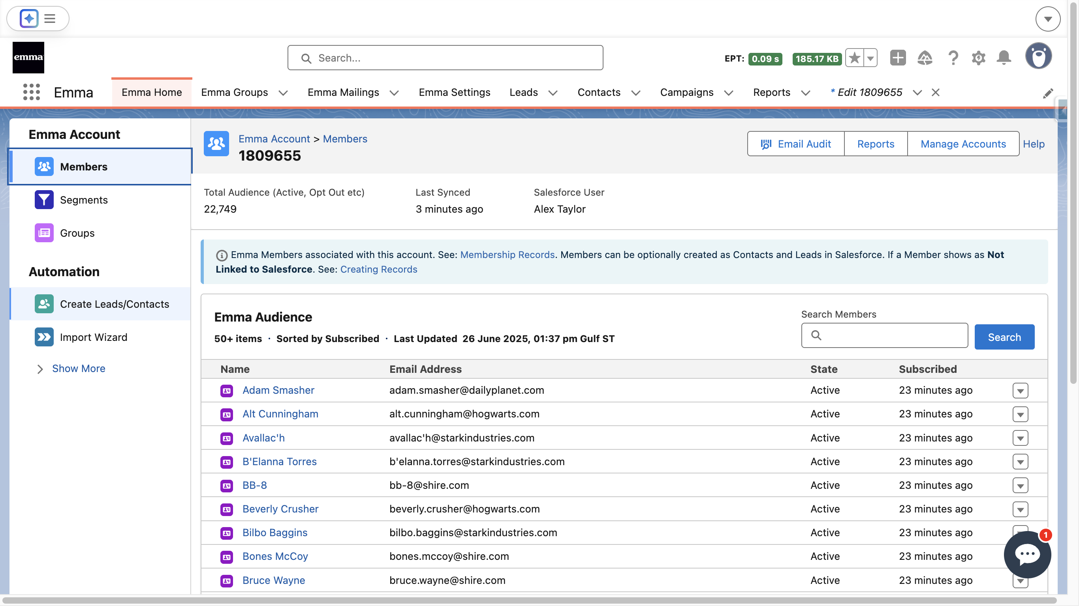The height and width of the screenshot is (606, 1079).
Task: Click the Adam Smasher member record icon
Action: tap(227, 391)
